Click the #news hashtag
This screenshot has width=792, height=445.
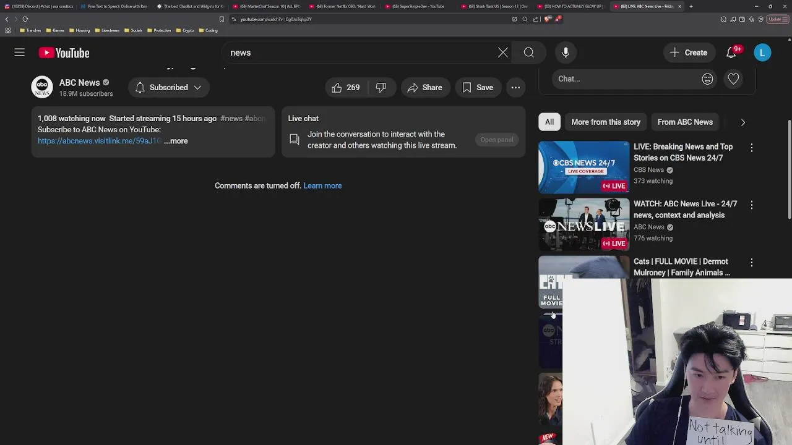coord(231,119)
